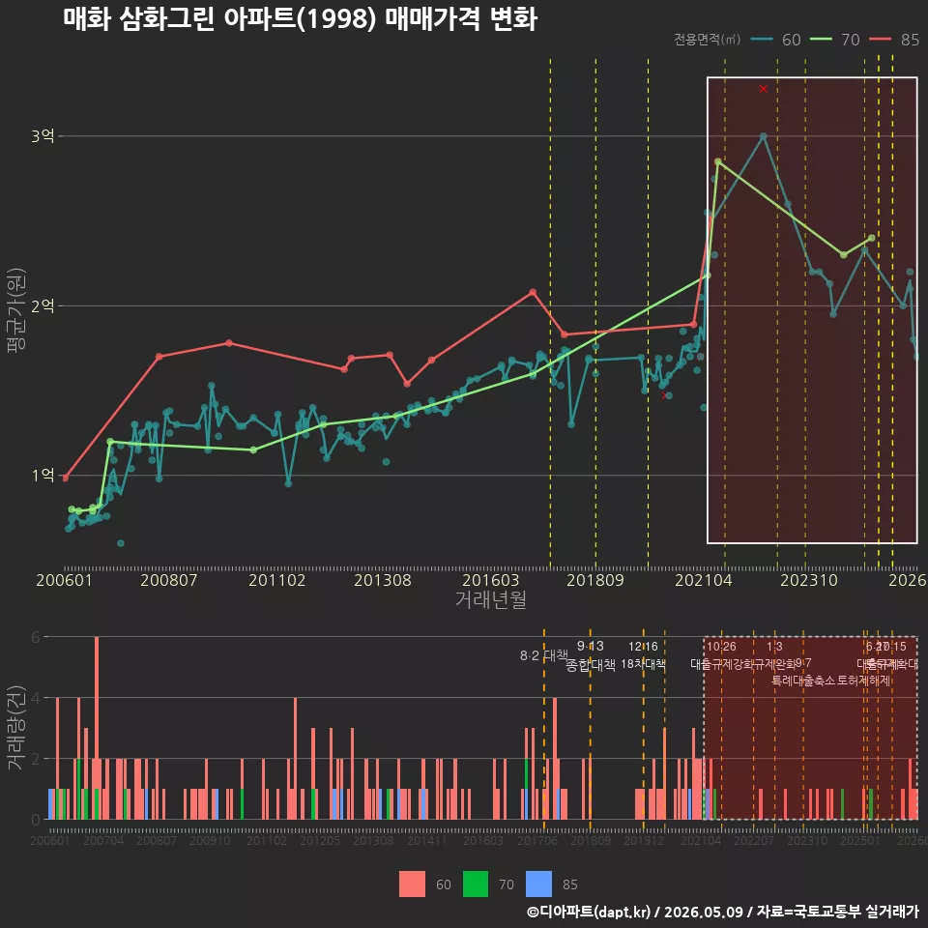The image size is (928, 928).
Task: Click the 201411 label under the volume chart
Action: (x=426, y=840)
